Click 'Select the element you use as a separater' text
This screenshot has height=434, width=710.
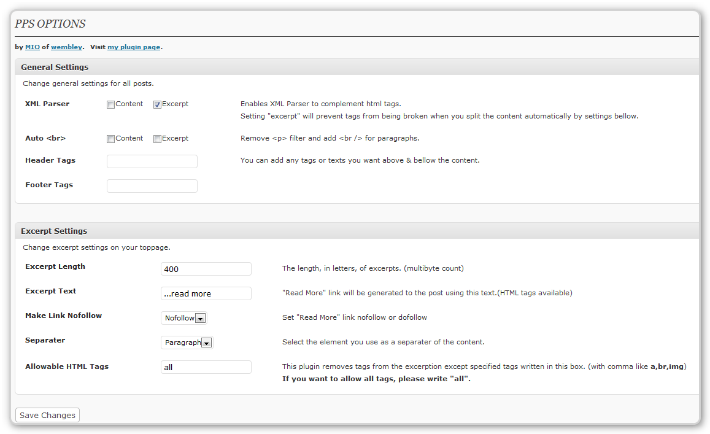383,342
